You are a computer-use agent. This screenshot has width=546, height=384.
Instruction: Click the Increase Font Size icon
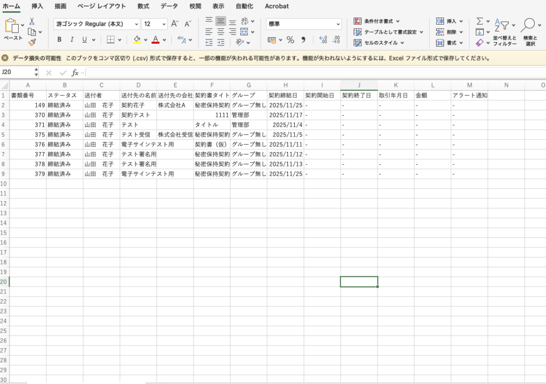point(174,24)
